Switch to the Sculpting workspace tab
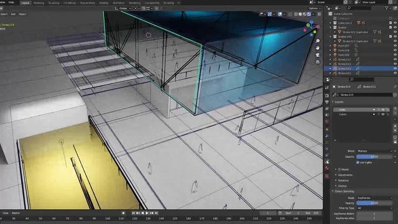Screen dimensions: 398x224 [x=54, y=3]
